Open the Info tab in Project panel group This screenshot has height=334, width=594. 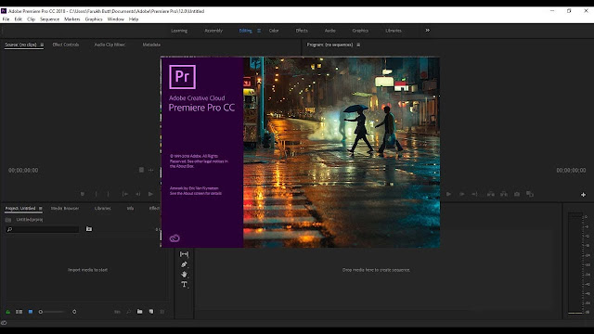130,208
